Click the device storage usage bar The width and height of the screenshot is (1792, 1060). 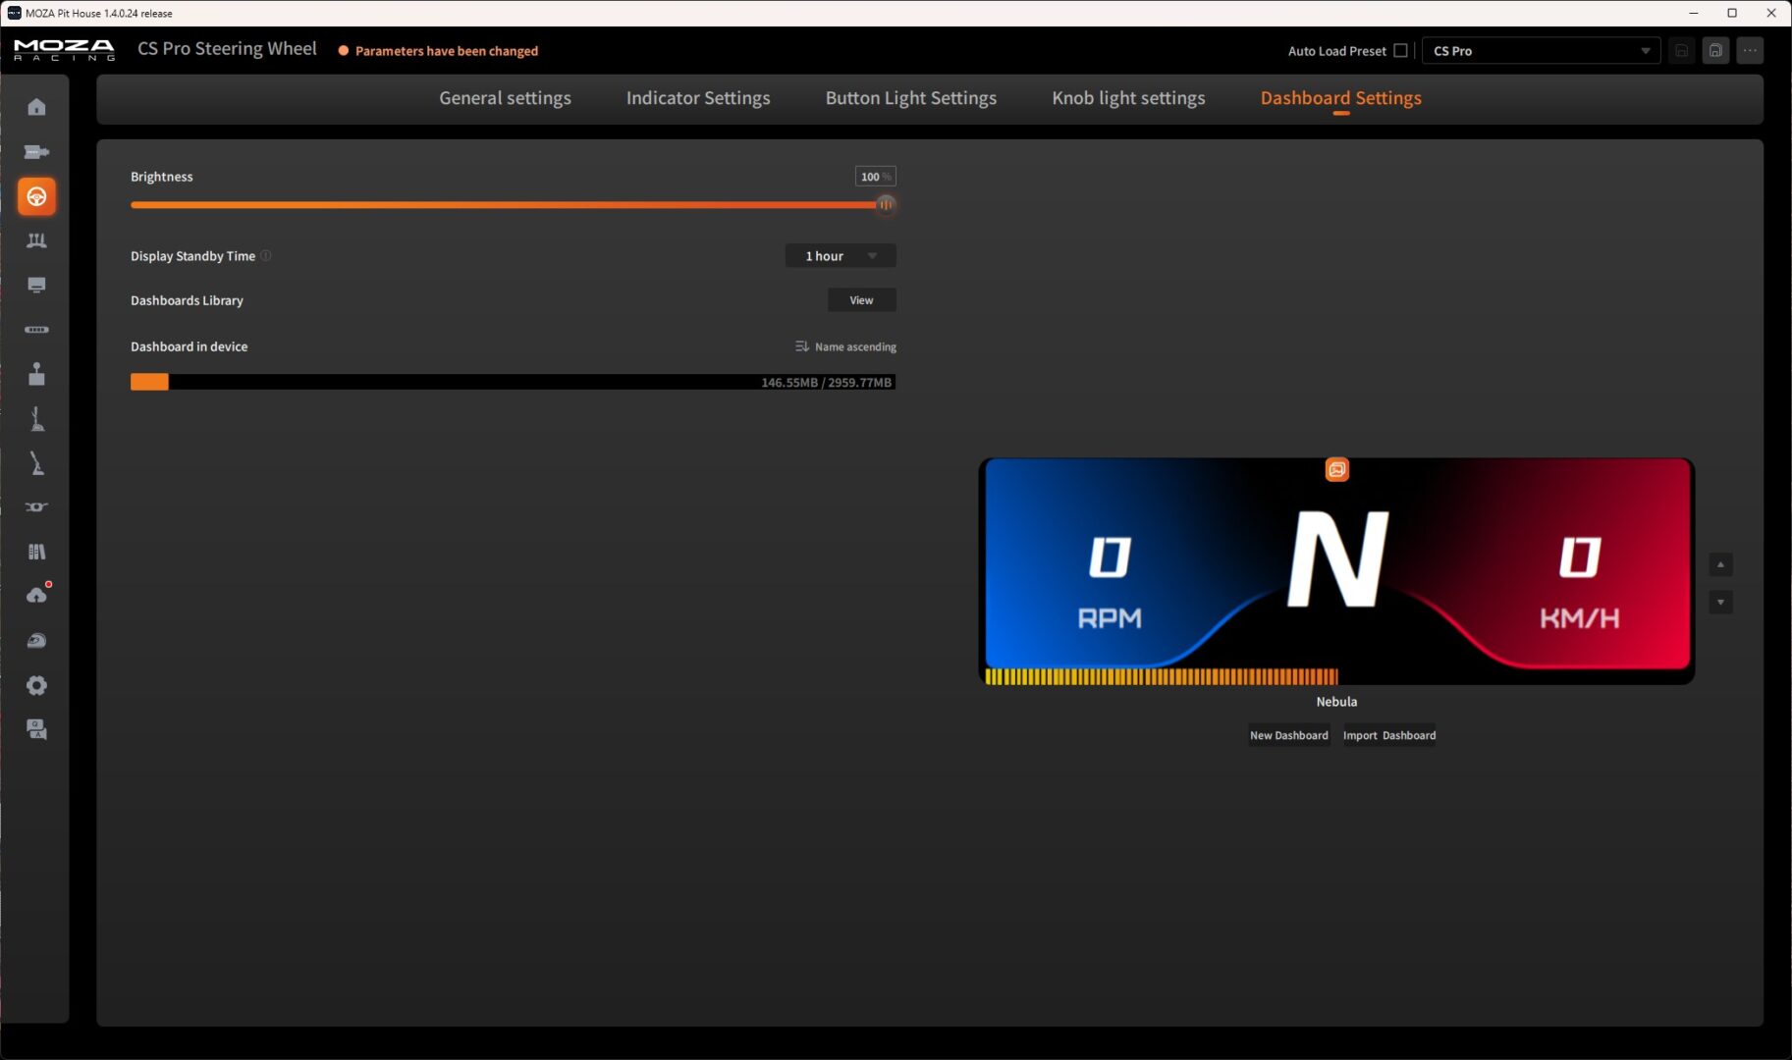click(x=513, y=383)
